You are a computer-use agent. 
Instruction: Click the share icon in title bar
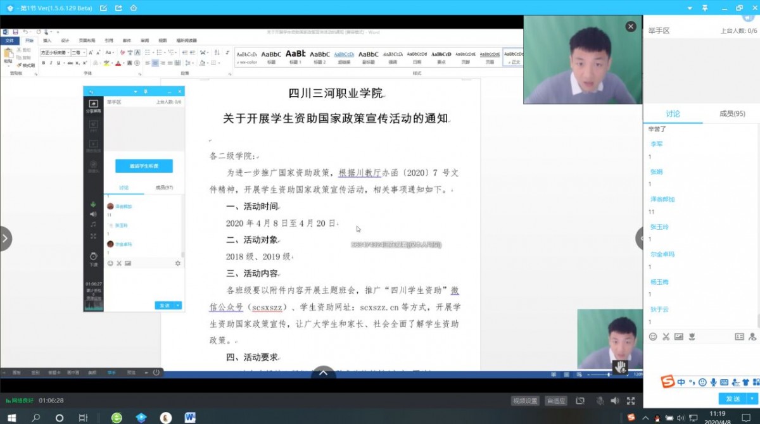[x=118, y=8]
